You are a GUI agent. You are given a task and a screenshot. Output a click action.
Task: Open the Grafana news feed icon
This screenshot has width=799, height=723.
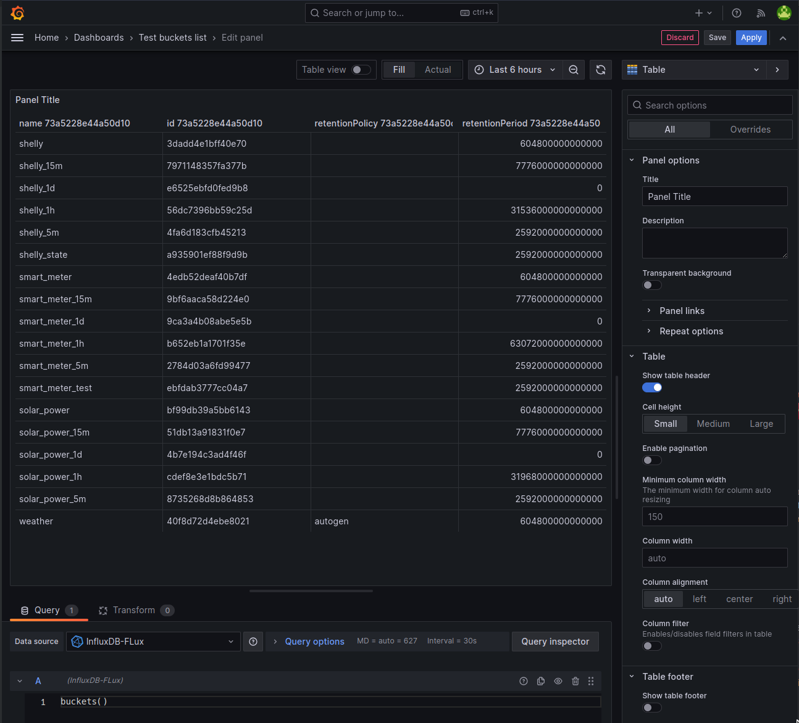pos(760,12)
